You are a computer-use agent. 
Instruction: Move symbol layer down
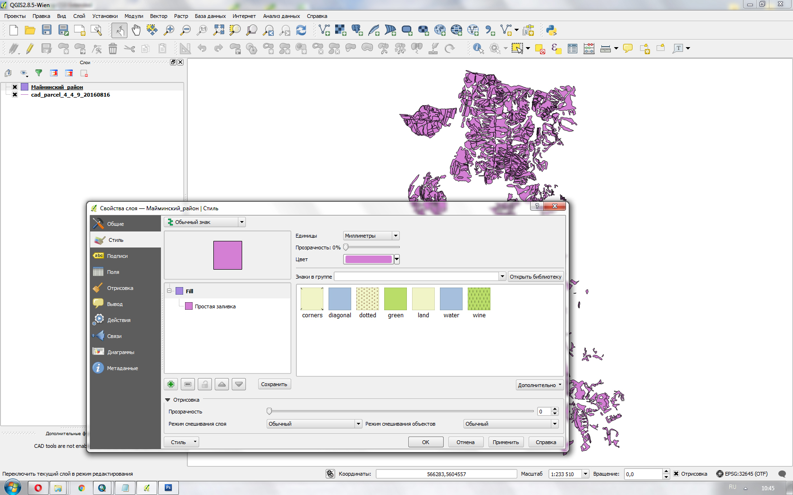click(239, 384)
